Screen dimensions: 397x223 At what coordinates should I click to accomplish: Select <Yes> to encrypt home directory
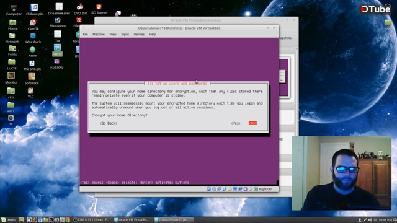point(236,123)
